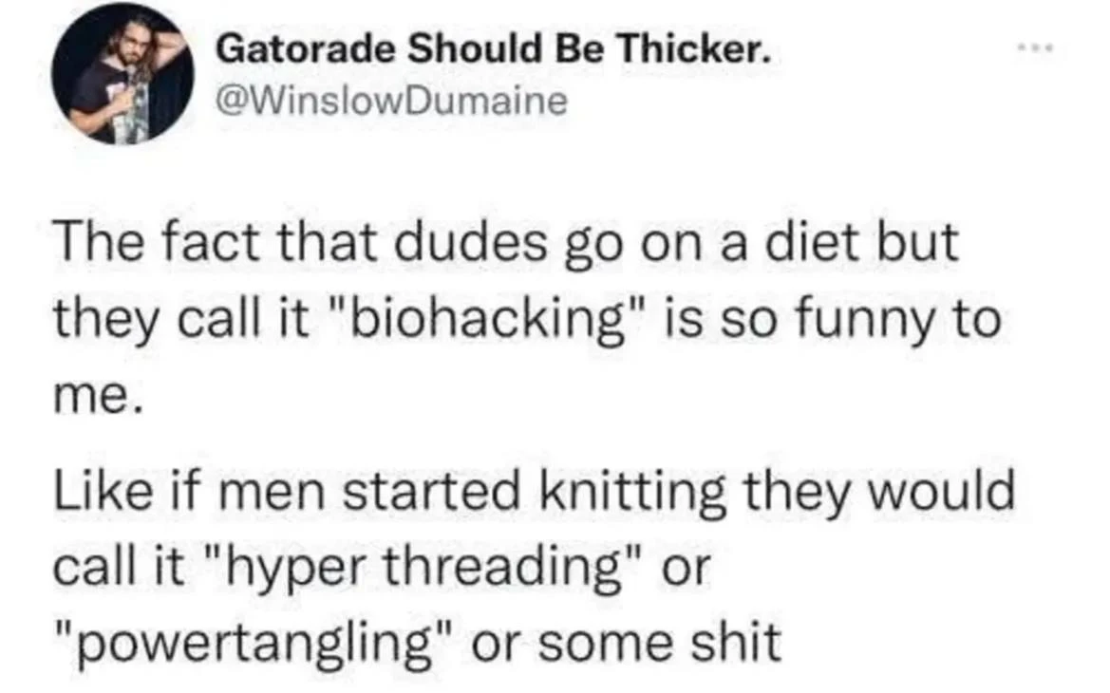Visit the @WinslowDumaine handle link

click(x=391, y=101)
